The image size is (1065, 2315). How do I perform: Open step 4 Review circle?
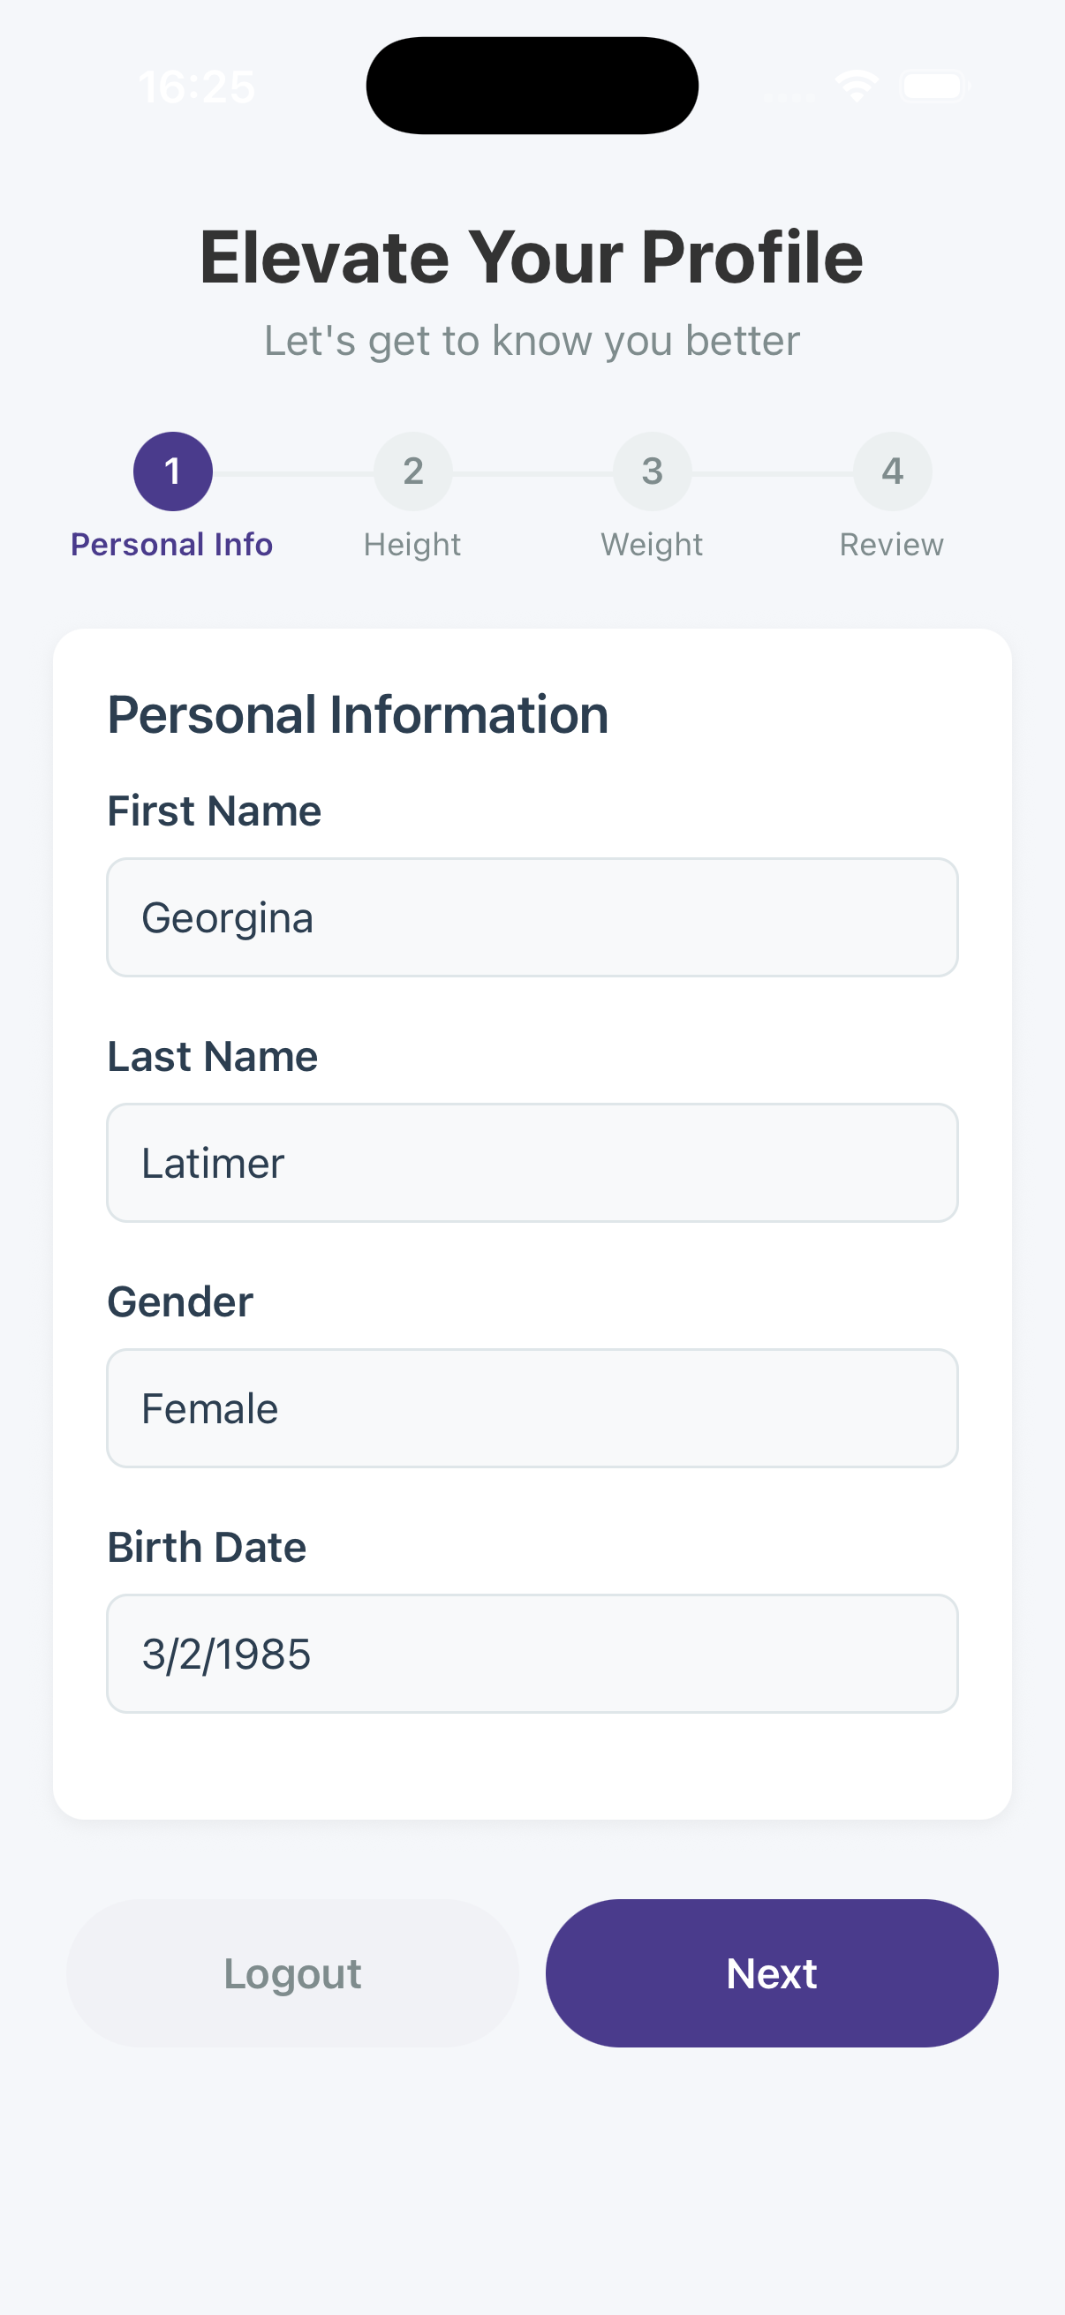[x=892, y=470]
